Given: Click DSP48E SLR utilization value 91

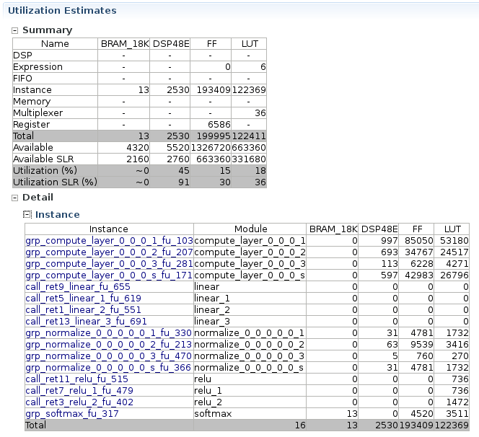Looking at the screenshot, I should point(184,182).
